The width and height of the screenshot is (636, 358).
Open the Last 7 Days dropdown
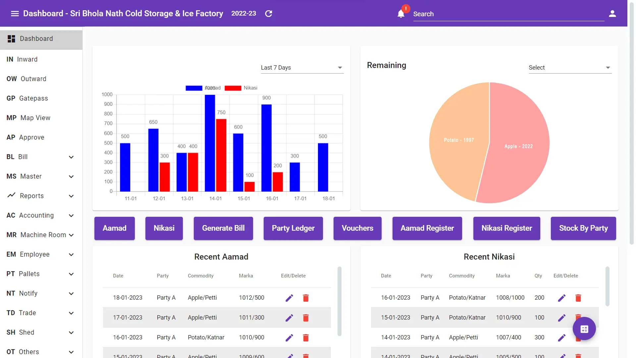click(301, 67)
